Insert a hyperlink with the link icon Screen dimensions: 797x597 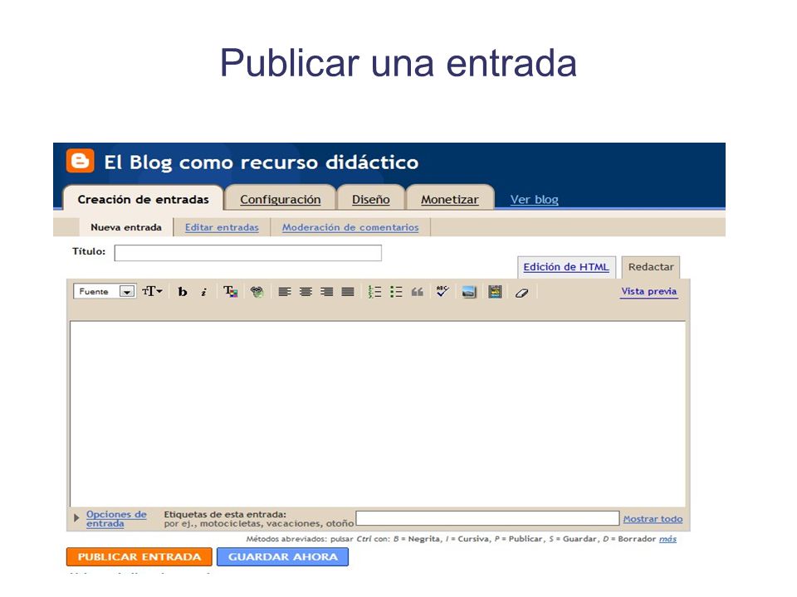(257, 291)
